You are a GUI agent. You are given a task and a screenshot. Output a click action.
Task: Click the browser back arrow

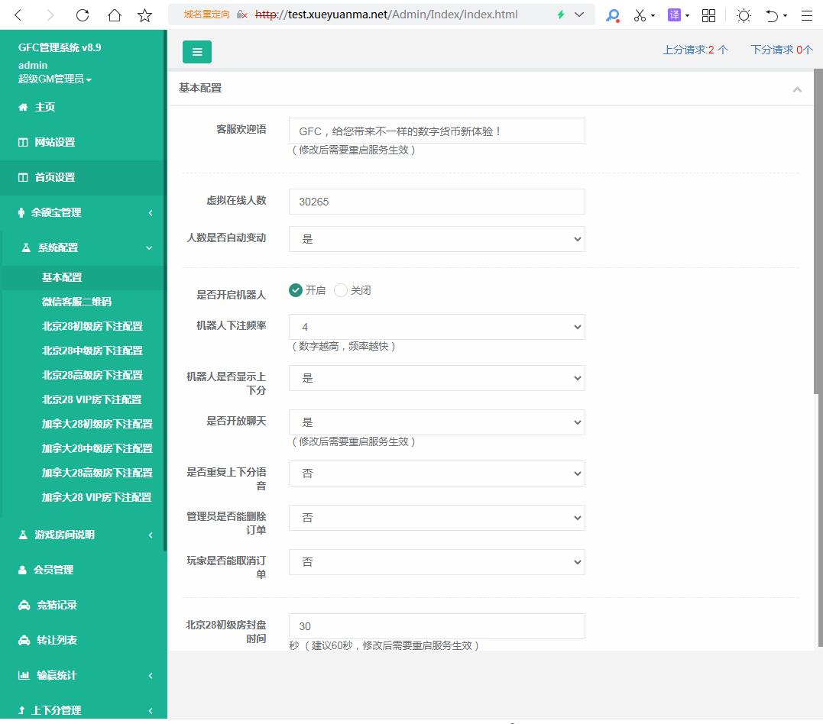pos(18,15)
